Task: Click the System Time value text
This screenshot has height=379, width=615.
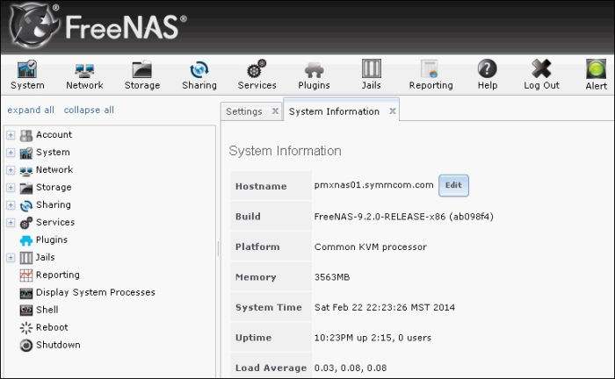Action: point(385,307)
